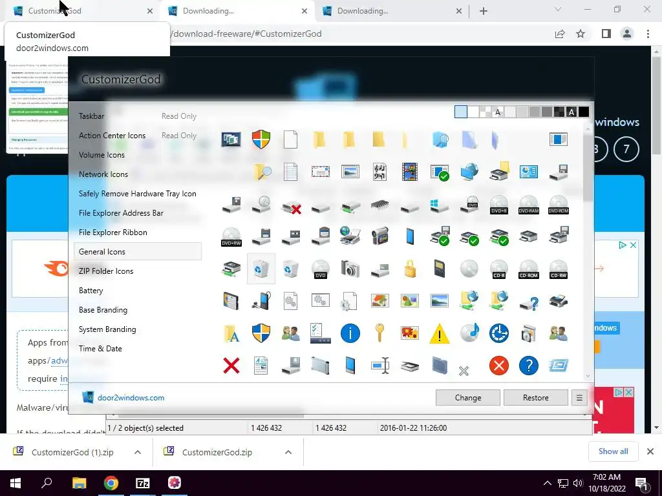Open ZIP Folder Icons category

pos(106,271)
